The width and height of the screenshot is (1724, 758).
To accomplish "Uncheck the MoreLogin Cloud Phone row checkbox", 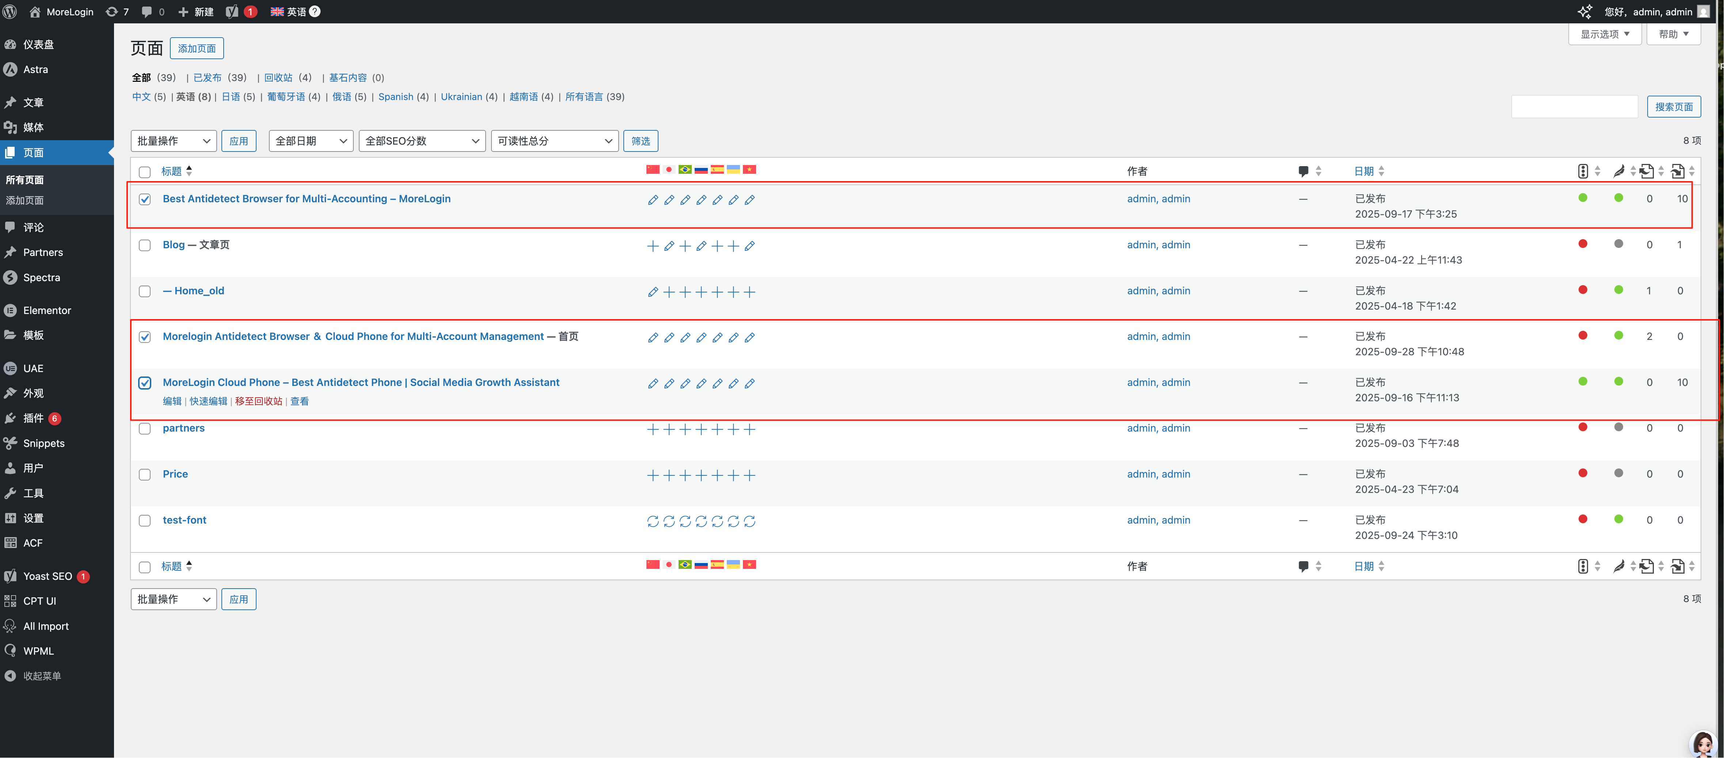I will (145, 383).
